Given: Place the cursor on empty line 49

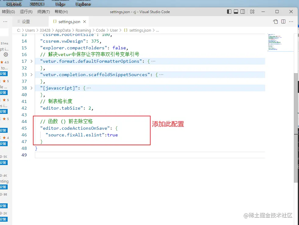Looking at the screenshot, I should pyautogui.click(x=150, y=155).
